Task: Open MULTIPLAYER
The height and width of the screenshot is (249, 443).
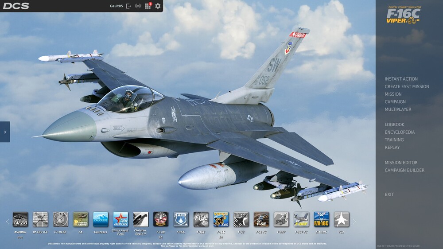Action: (x=398, y=109)
